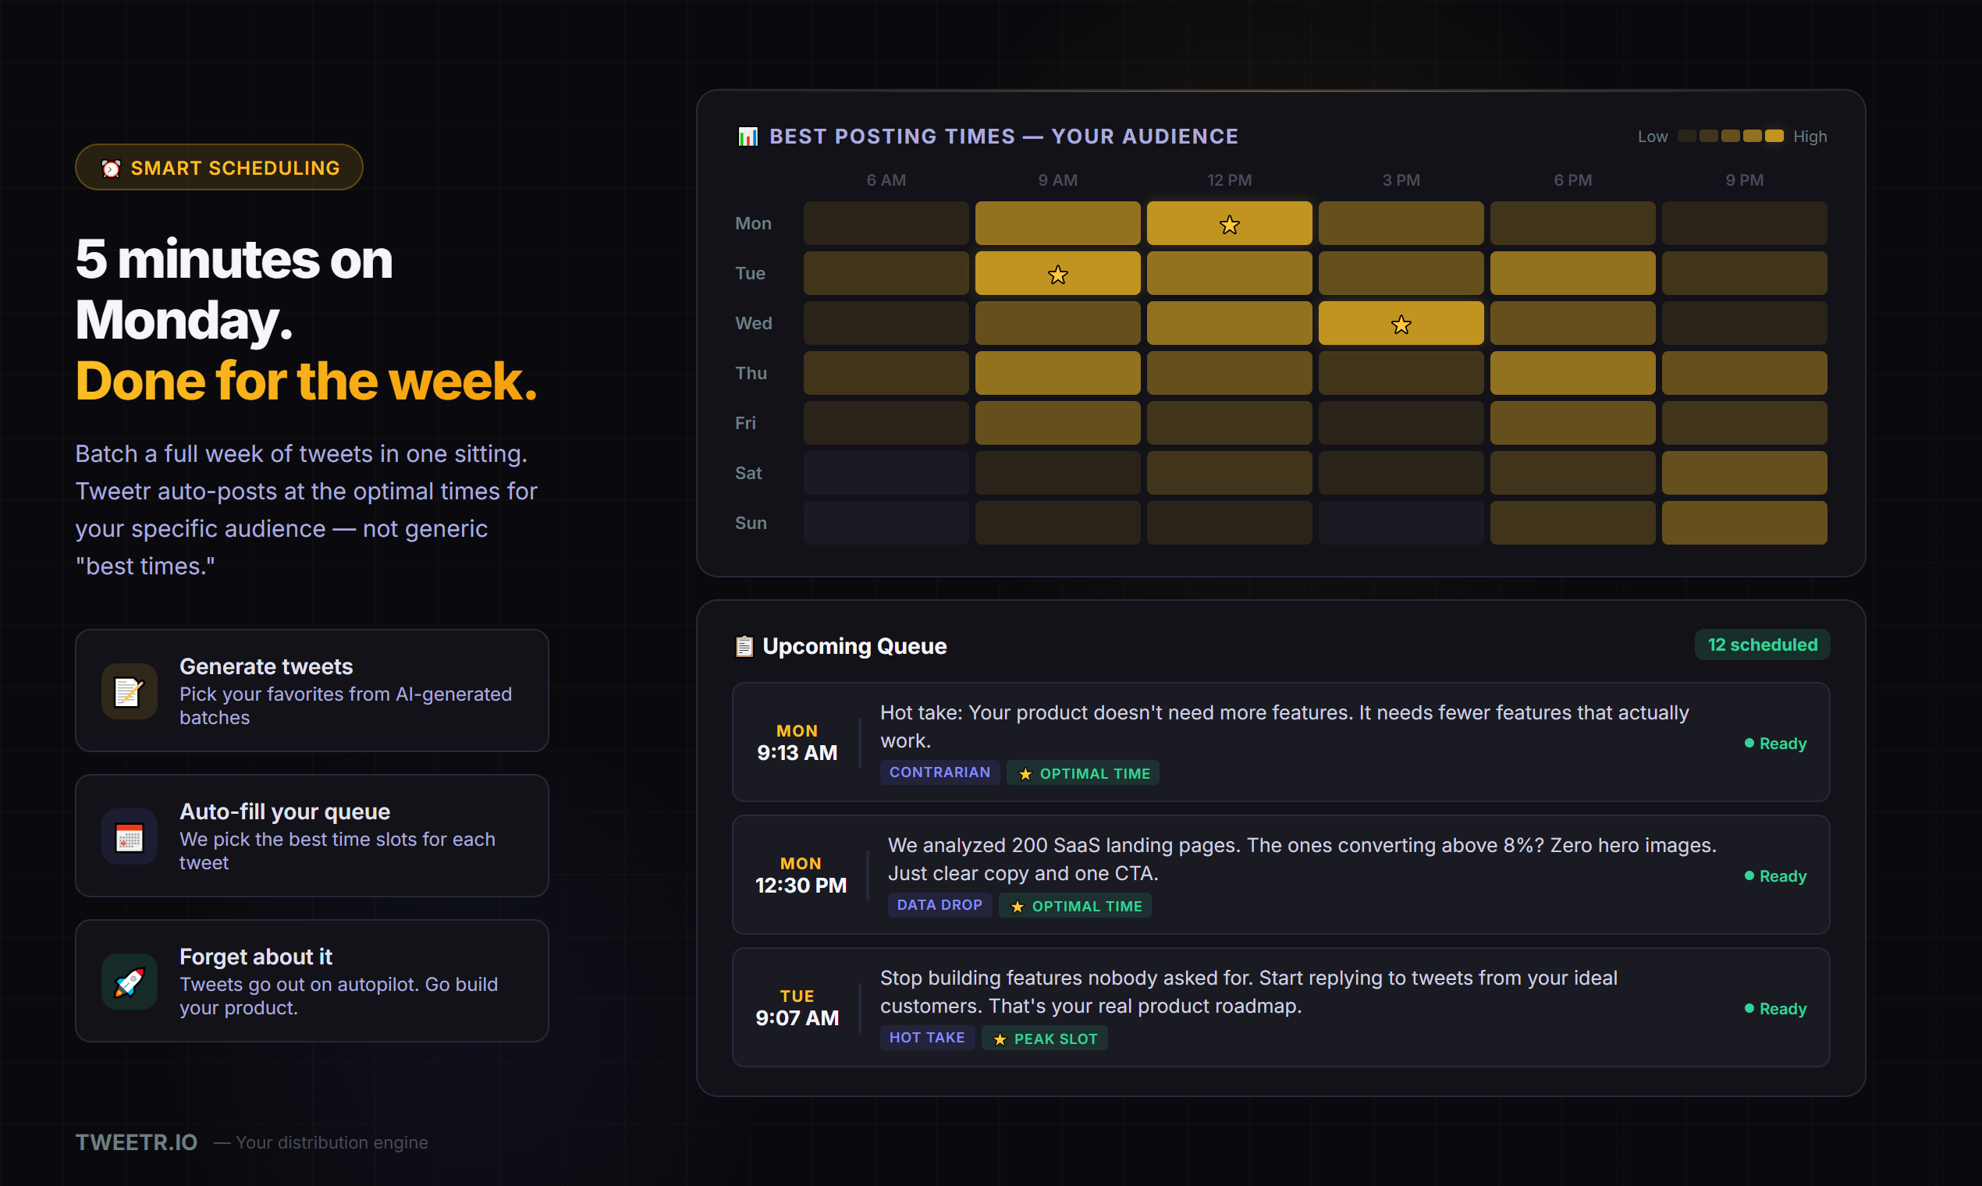
Task: Click the star on Tuesday 9 AM cell
Action: coord(1057,275)
